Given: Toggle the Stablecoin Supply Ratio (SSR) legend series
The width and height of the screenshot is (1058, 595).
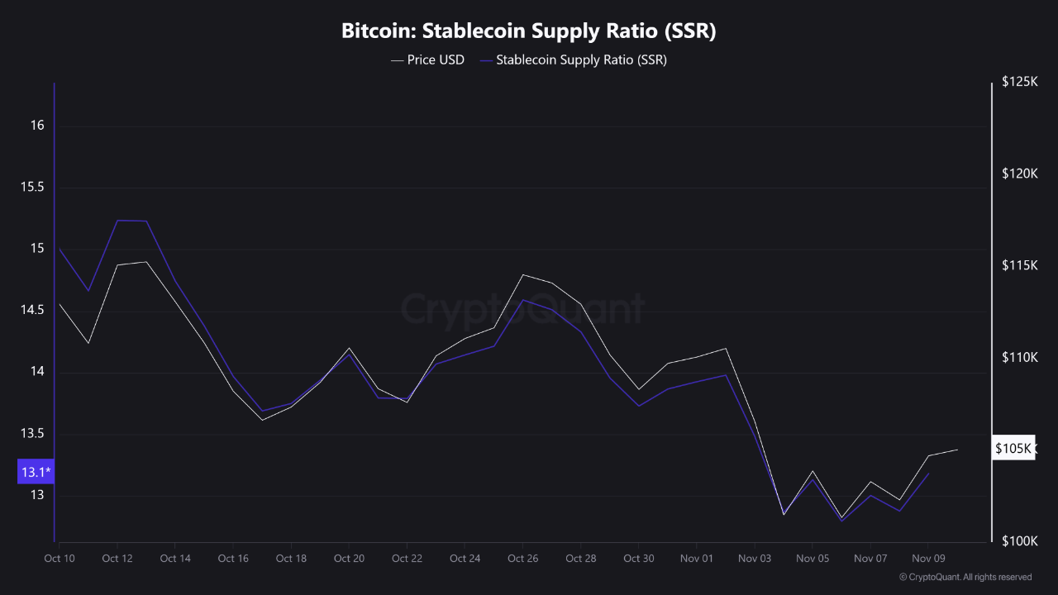Looking at the screenshot, I should (x=581, y=59).
